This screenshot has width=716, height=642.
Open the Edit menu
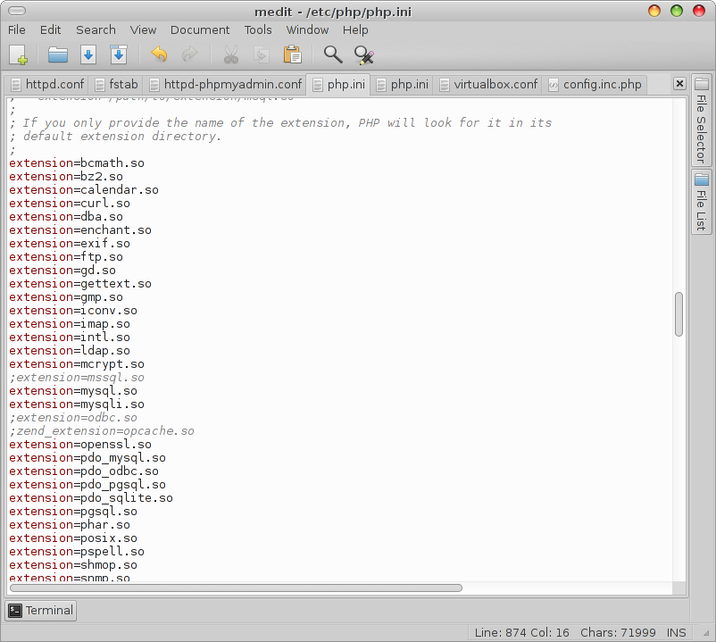click(50, 30)
